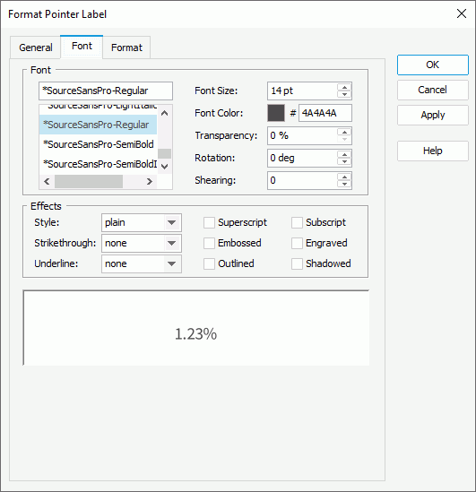This screenshot has height=492, width=476.
Task: Decrease Transparency with down arrow
Action: click(344, 139)
